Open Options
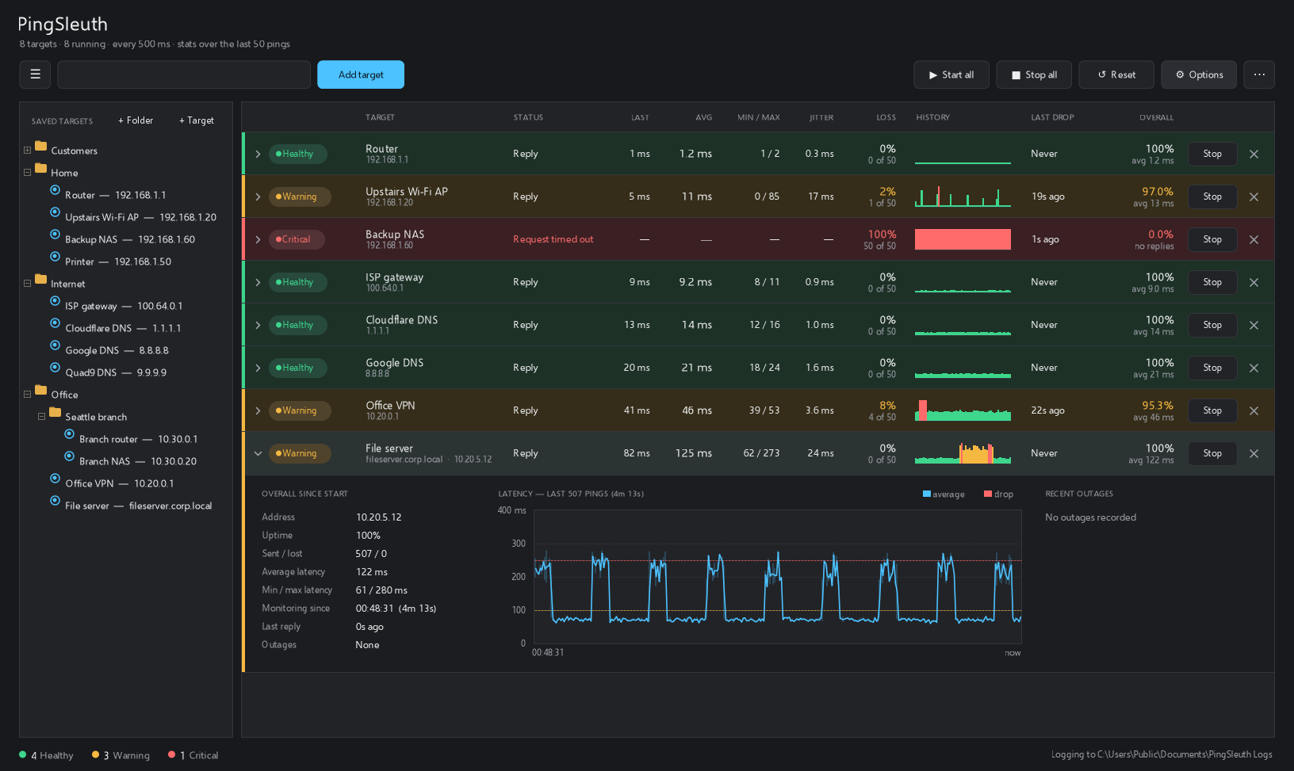The height and width of the screenshot is (771, 1294). click(x=1199, y=74)
